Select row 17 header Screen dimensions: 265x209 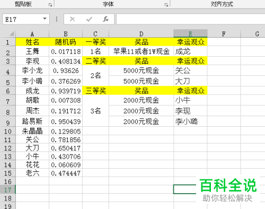8,189
